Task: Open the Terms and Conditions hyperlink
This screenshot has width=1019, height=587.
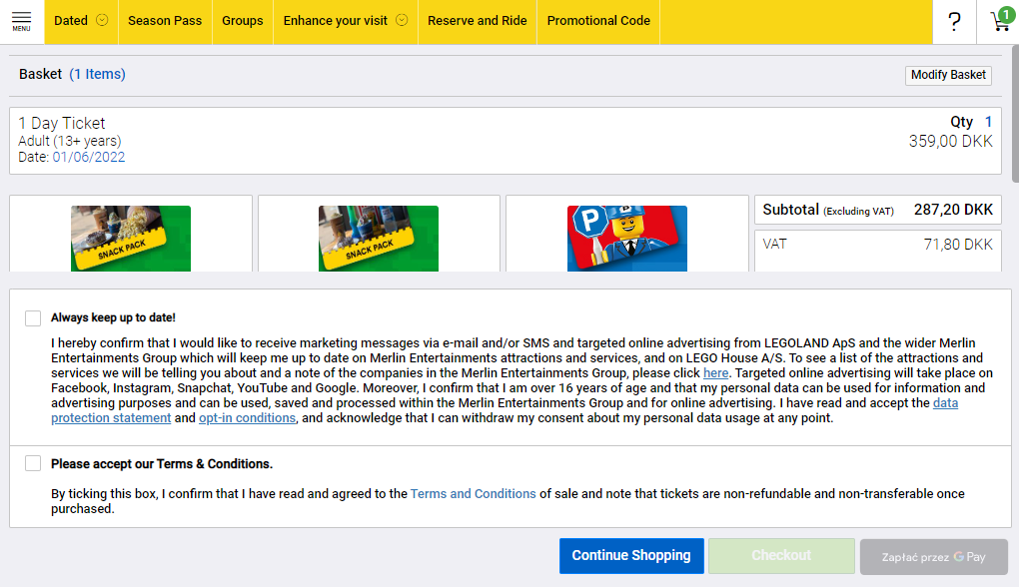Action: (473, 494)
